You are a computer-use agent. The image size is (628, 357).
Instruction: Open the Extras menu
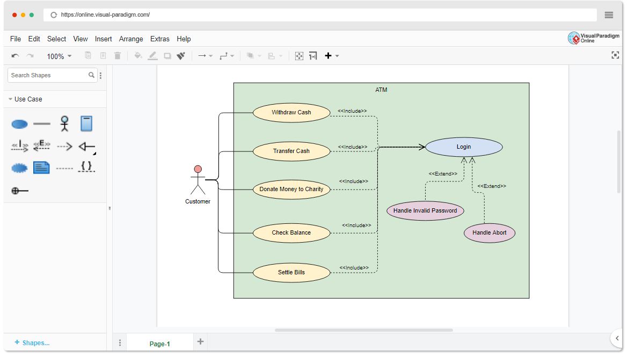tap(160, 39)
